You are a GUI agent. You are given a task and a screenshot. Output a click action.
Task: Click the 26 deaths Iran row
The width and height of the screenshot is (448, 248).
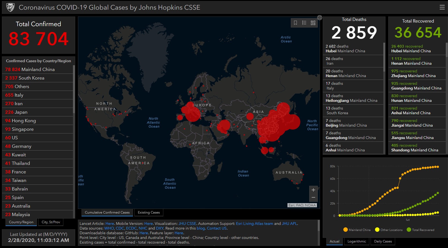click(x=353, y=61)
